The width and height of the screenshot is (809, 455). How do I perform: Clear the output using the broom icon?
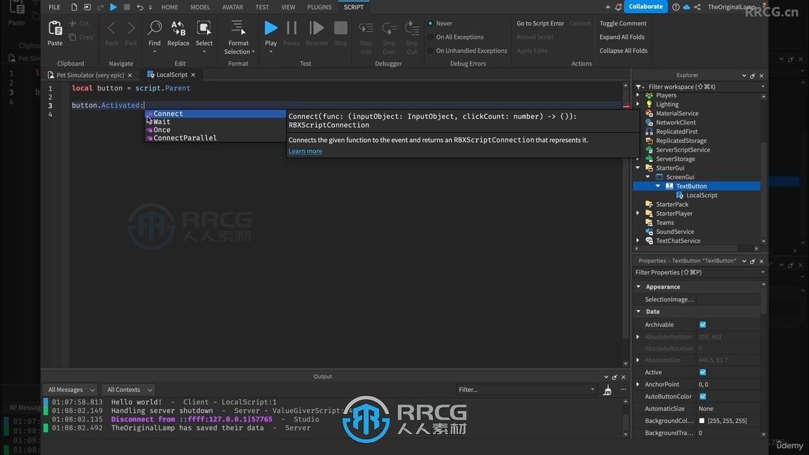point(607,390)
